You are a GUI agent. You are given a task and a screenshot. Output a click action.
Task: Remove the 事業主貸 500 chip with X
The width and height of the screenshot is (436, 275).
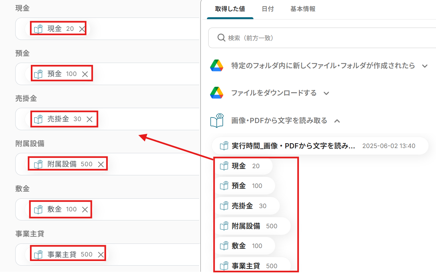tap(101, 255)
